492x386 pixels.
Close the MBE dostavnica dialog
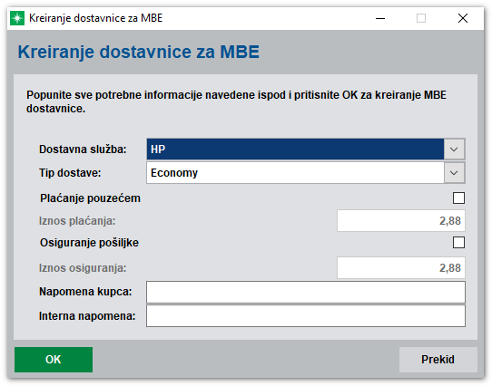pyautogui.click(x=463, y=18)
